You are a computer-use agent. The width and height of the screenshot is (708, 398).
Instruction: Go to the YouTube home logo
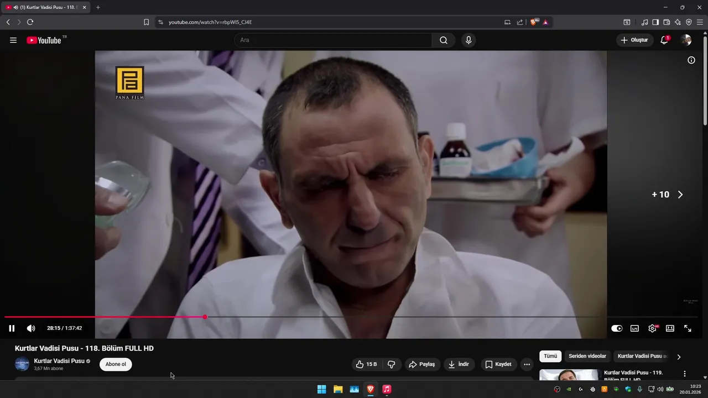[44, 40]
